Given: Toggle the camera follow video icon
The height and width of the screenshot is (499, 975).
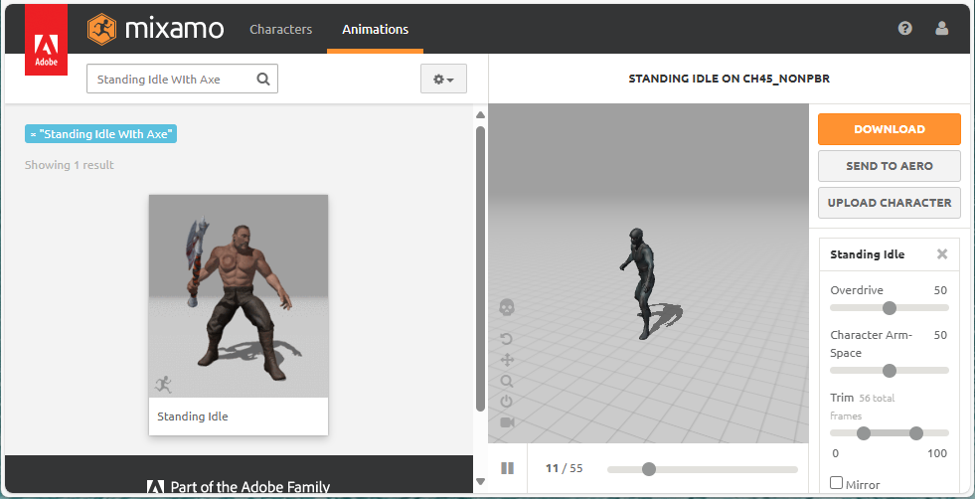Looking at the screenshot, I should click(x=507, y=422).
